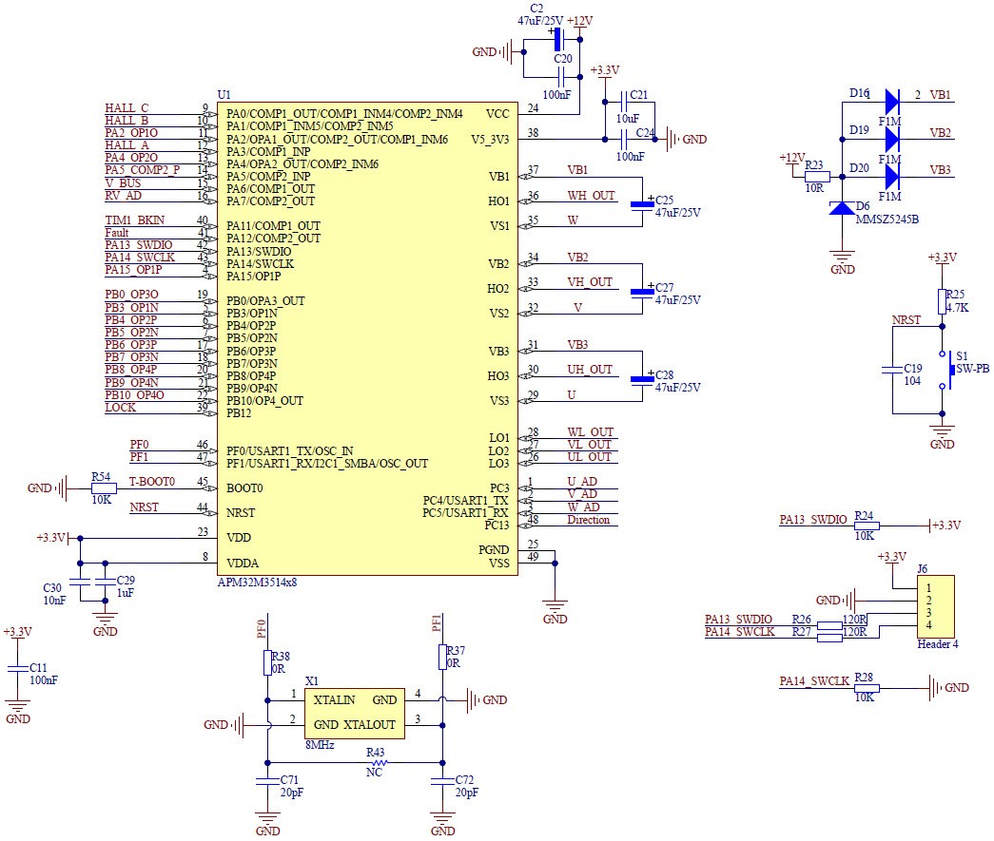The width and height of the screenshot is (994, 841).
Task: Click the R54 10K resistor symbol
Action: pos(104,488)
